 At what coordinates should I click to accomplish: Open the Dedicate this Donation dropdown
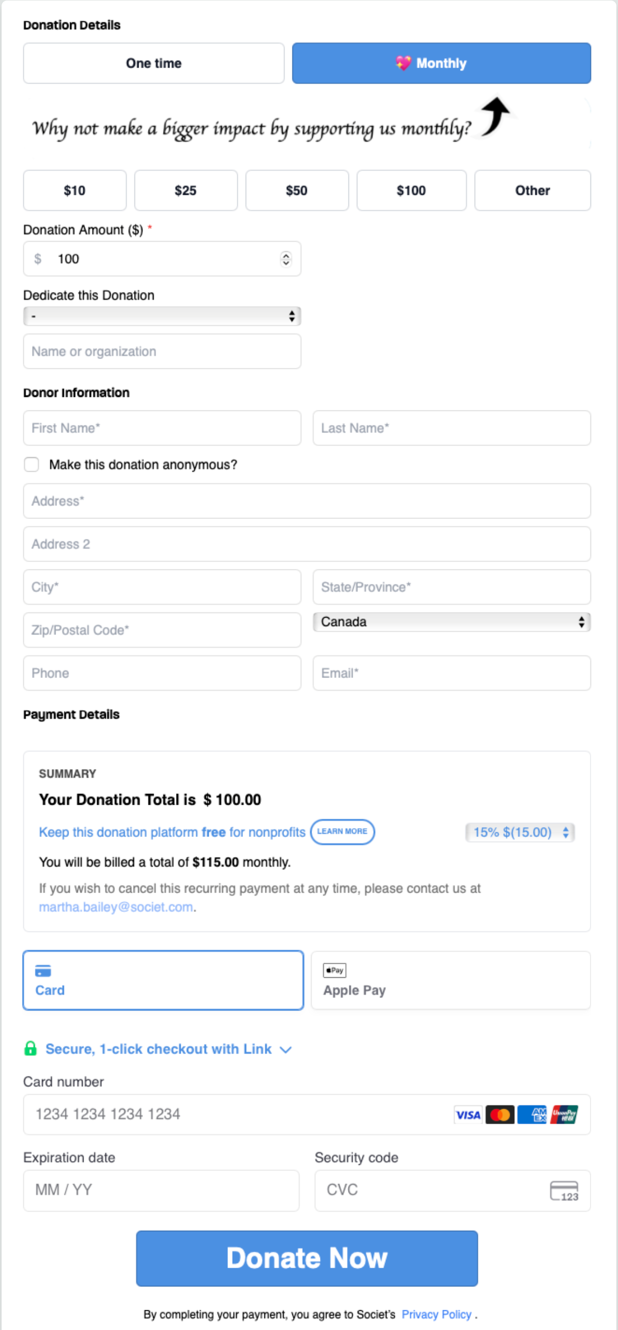162,316
